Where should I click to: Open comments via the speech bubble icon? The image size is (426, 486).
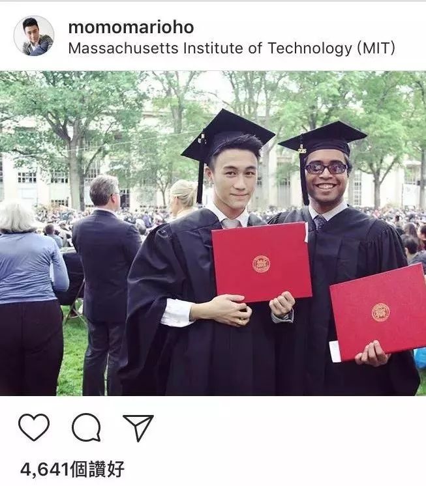pos(86,427)
